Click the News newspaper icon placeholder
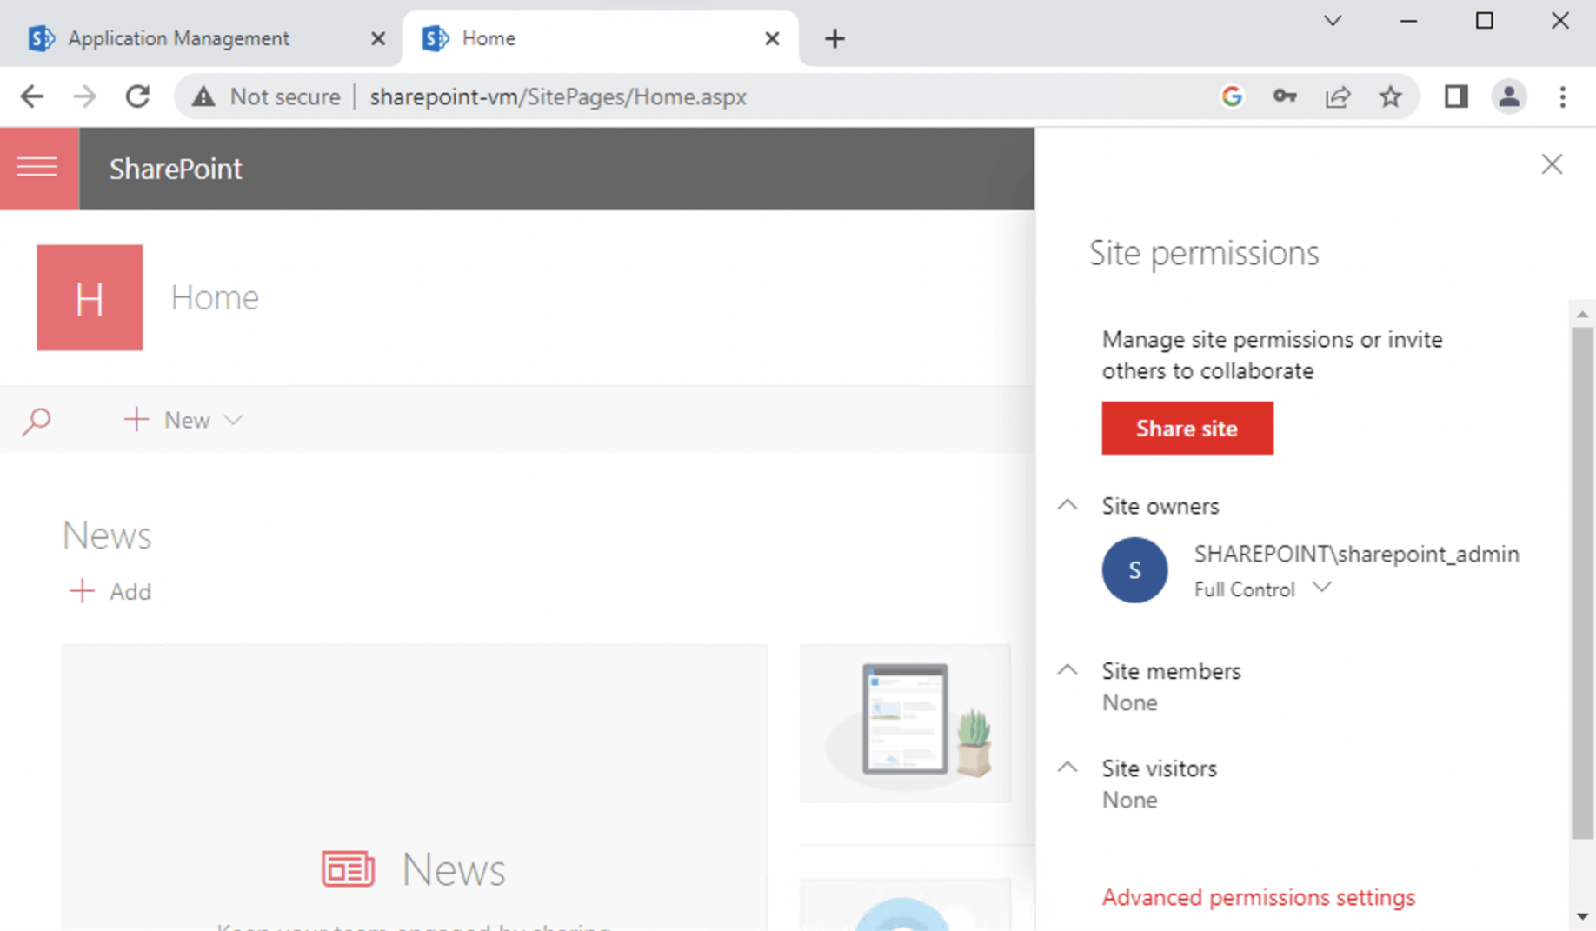 tap(348, 868)
